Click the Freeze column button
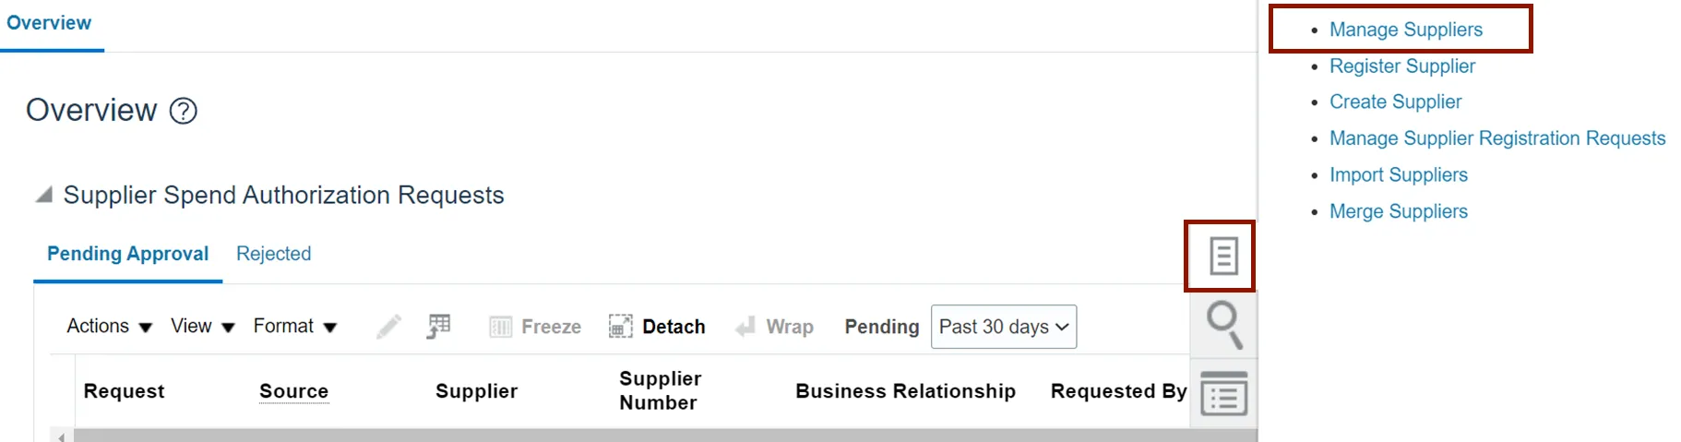1681x442 pixels. (x=535, y=327)
